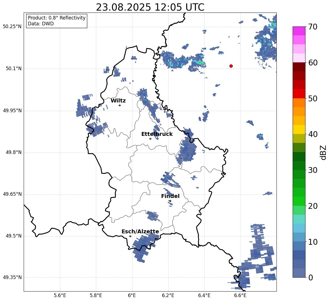Click the 49.95°N latitude label
The height and width of the screenshot is (301, 330).
[12, 111]
